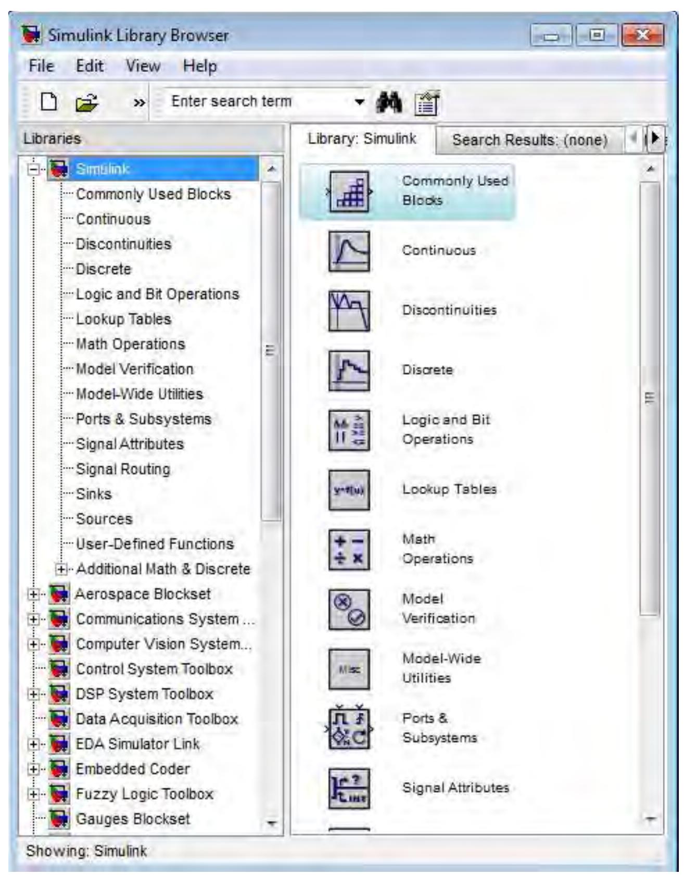
Task: Open the search term dropdown arrow
Action: (x=359, y=102)
